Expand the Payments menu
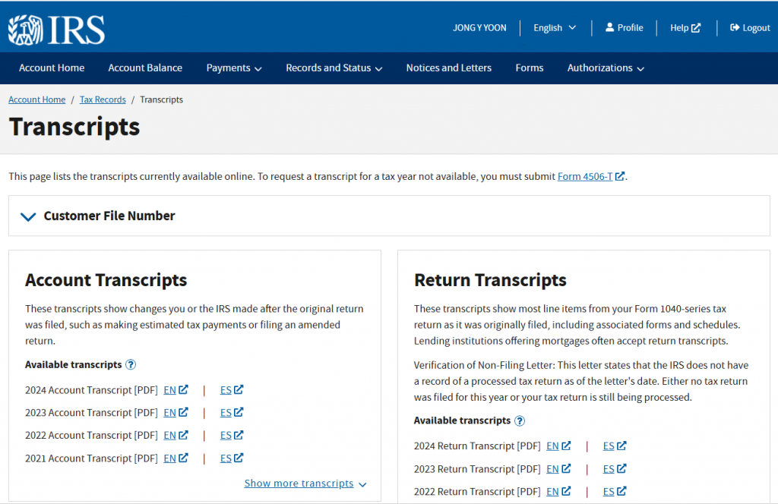This screenshot has height=504, width=778. [x=233, y=68]
